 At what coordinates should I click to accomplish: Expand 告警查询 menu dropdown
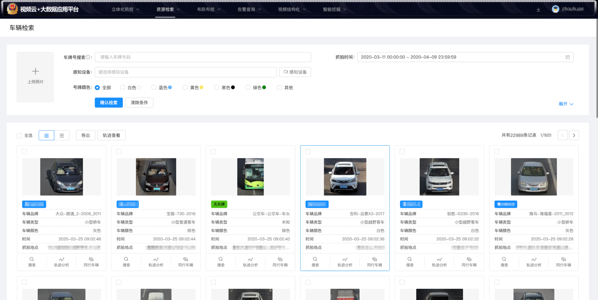coord(249,9)
